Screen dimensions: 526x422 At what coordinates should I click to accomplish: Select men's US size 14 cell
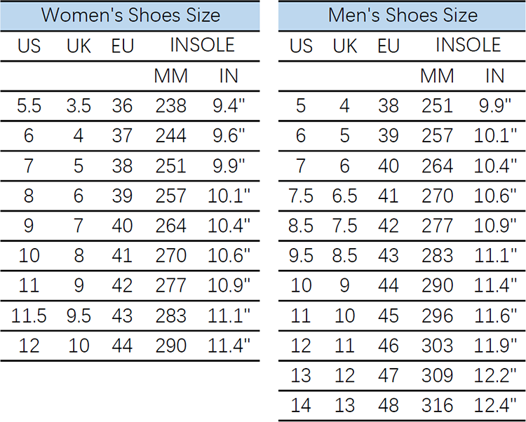(x=301, y=405)
